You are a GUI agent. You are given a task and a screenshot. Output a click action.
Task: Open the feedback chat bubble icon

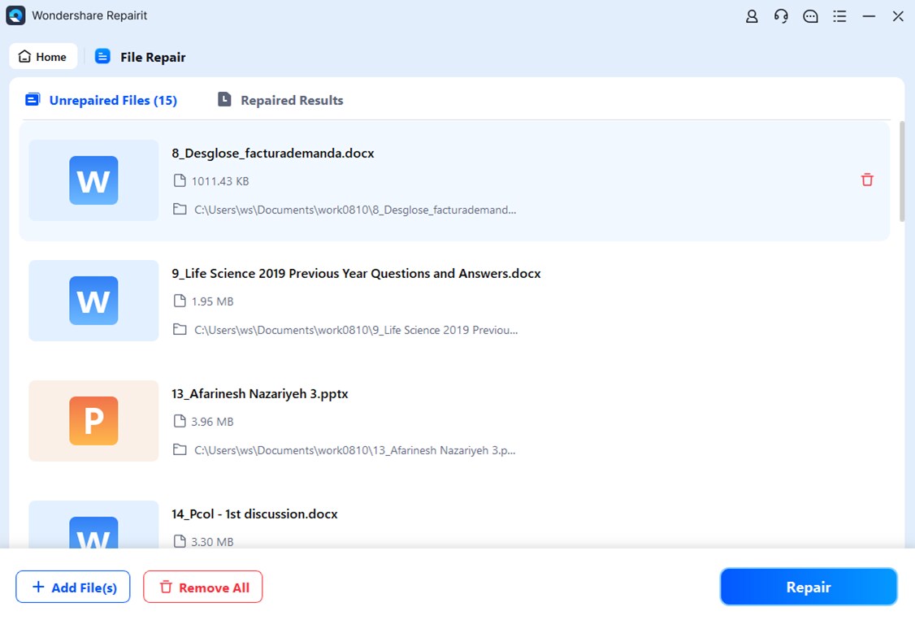click(x=810, y=15)
